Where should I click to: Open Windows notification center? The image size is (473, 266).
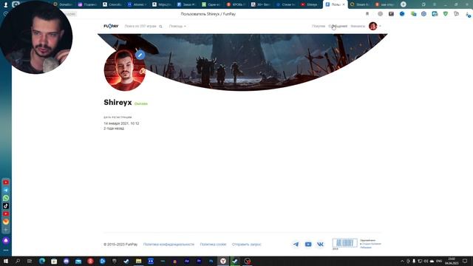point(465,261)
